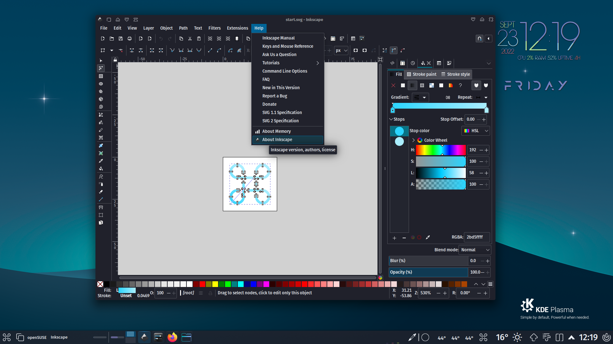Select the Gradient tool in toolbox
The height and width of the screenshot is (344, 613).
101,146
